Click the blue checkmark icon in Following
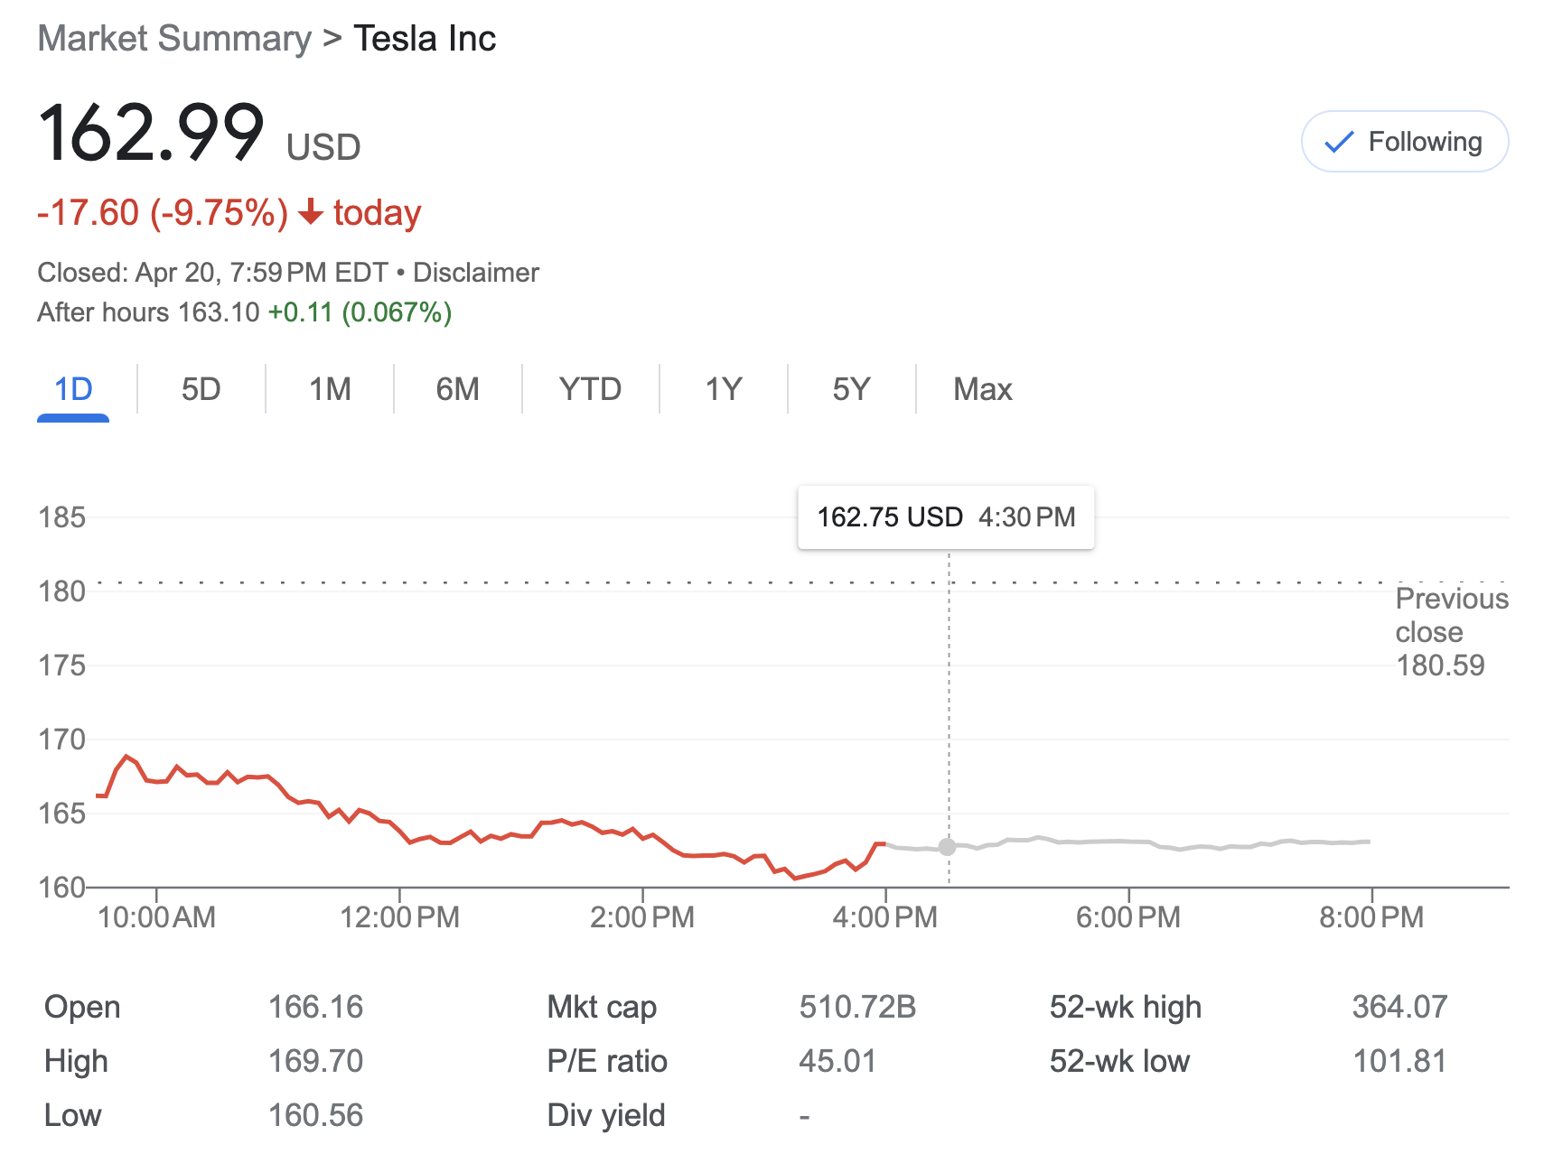Viewport: 1553px width, 1163px height. pos(1339,143)
